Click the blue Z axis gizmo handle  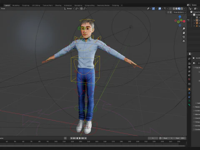point(180,17)
